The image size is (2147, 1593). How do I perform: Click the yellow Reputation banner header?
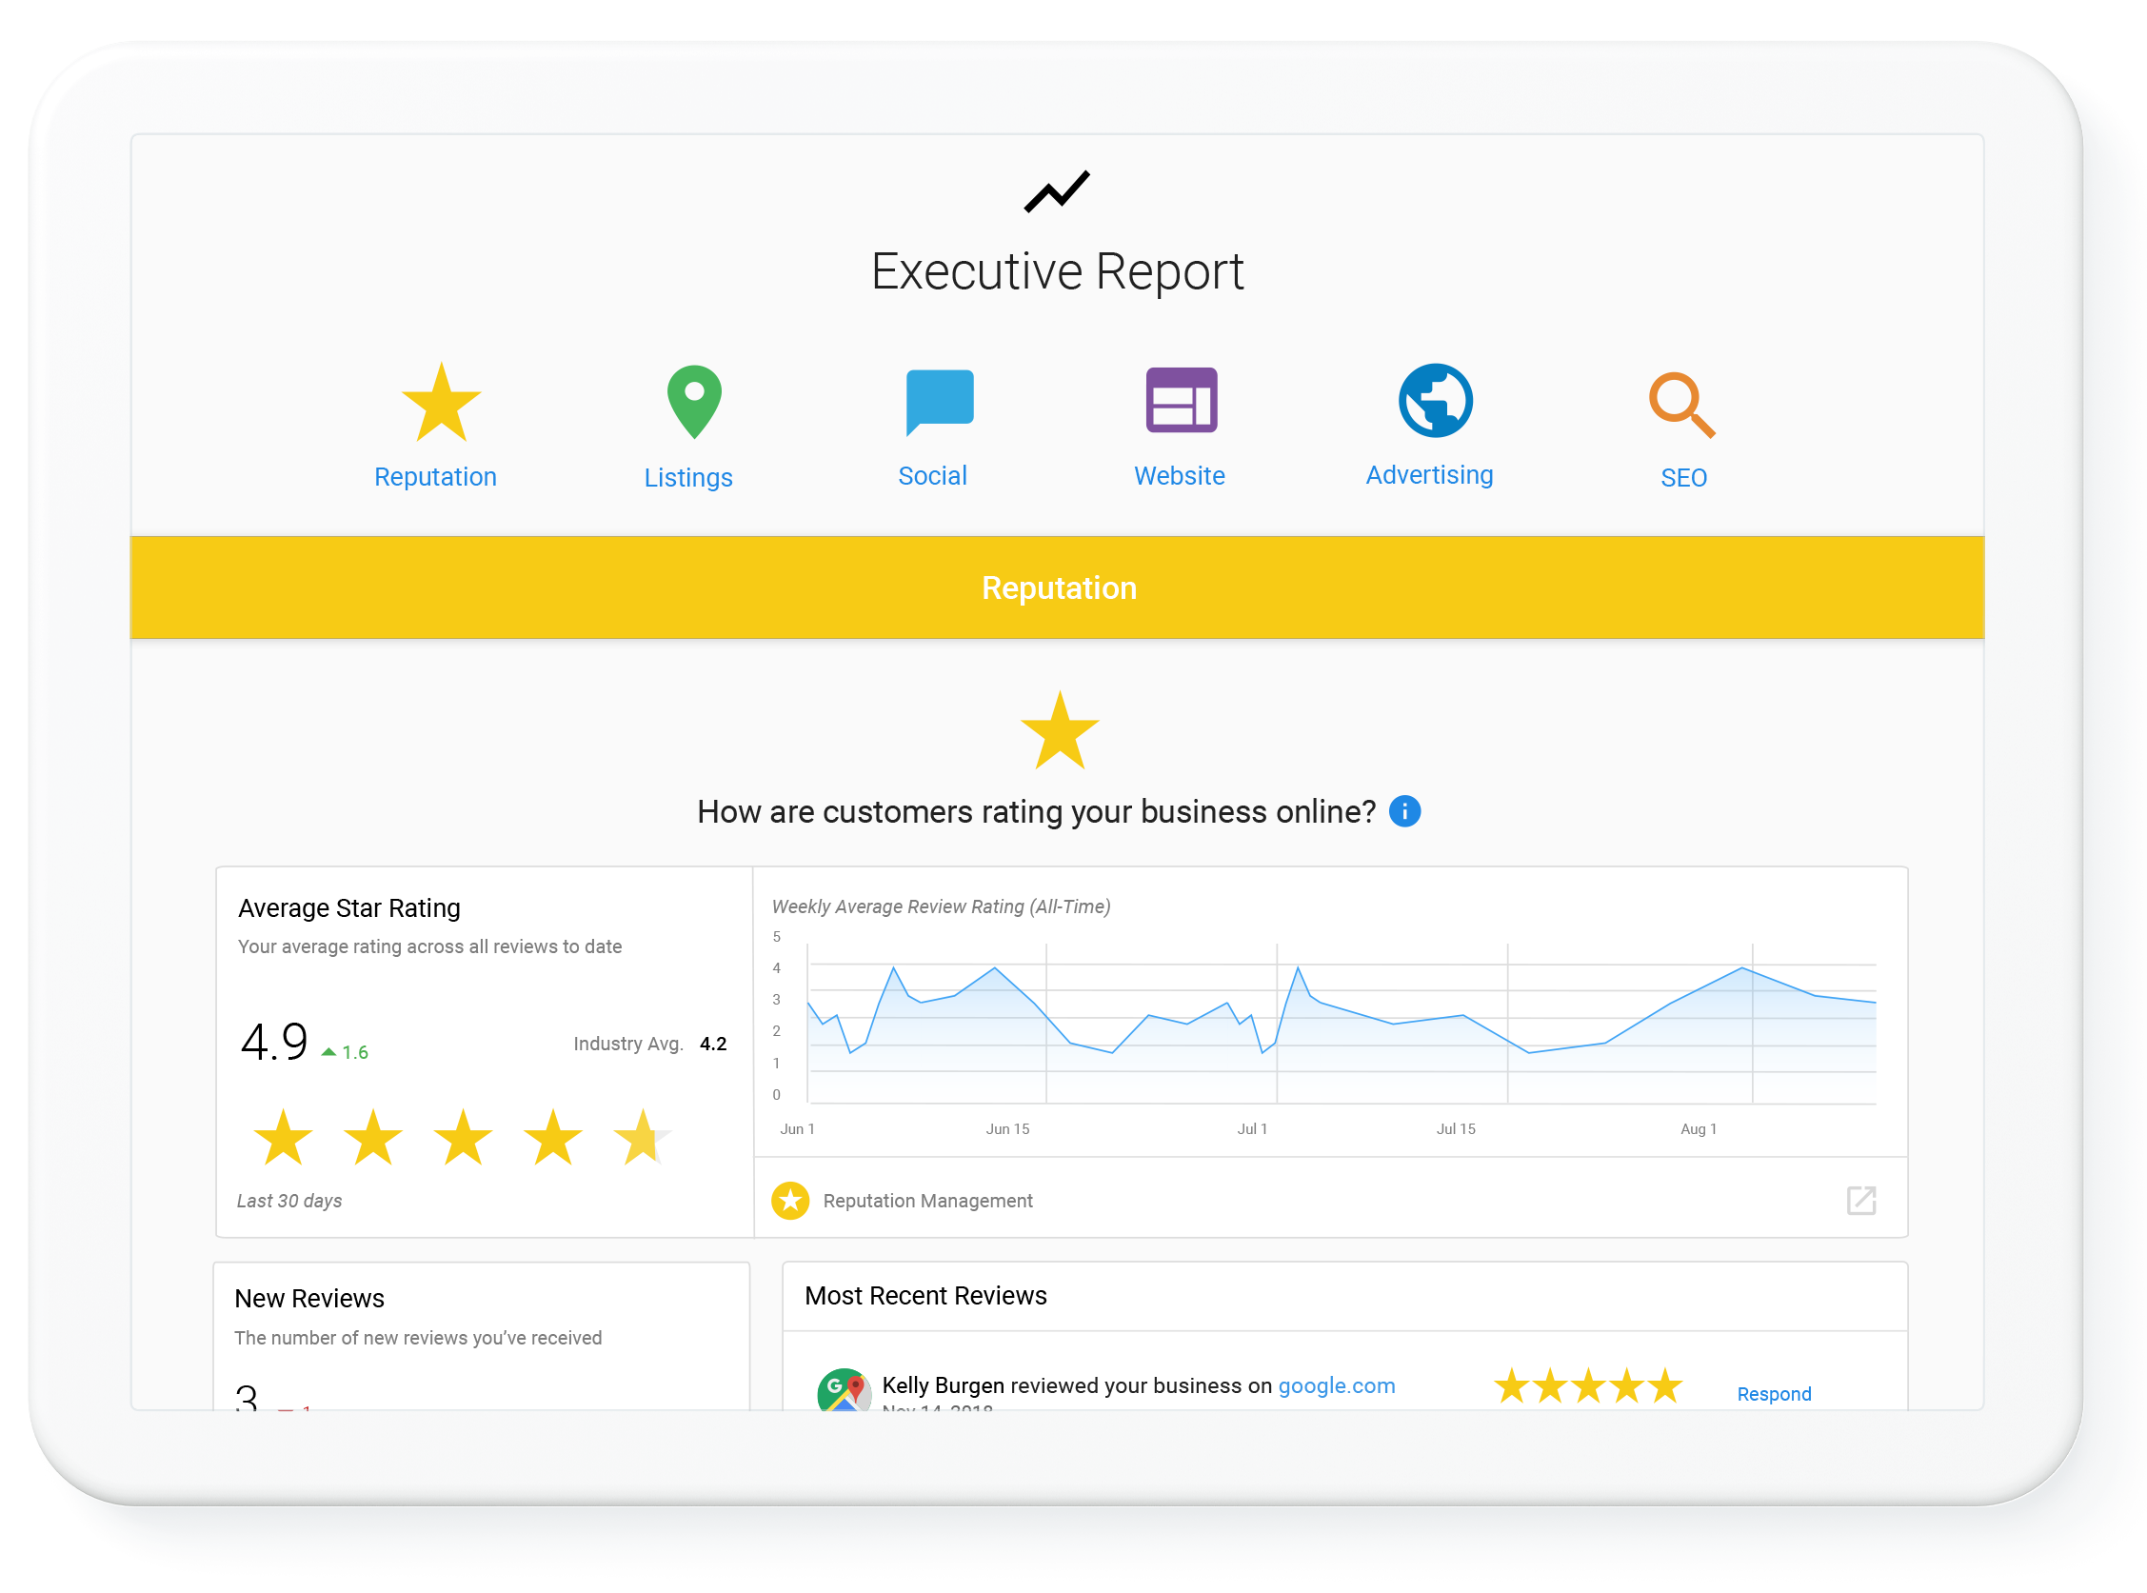(x=1057, y=587)
